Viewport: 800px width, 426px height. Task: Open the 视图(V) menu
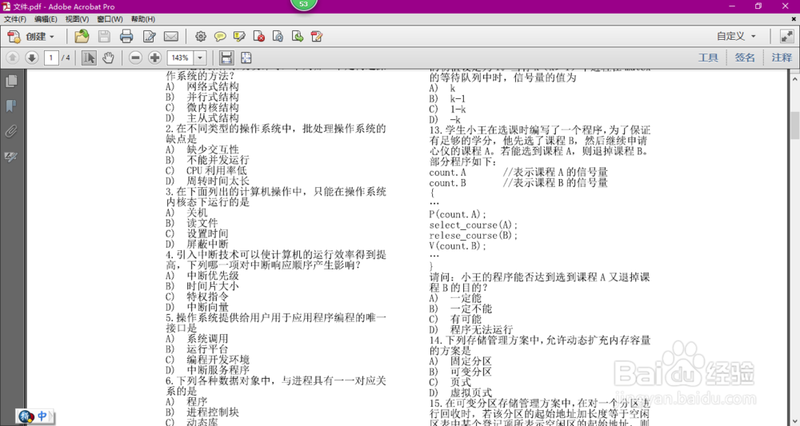point(77,19)
